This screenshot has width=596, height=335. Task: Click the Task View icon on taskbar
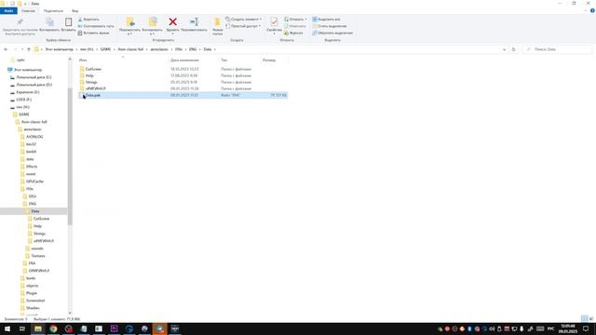click(22, 328)
